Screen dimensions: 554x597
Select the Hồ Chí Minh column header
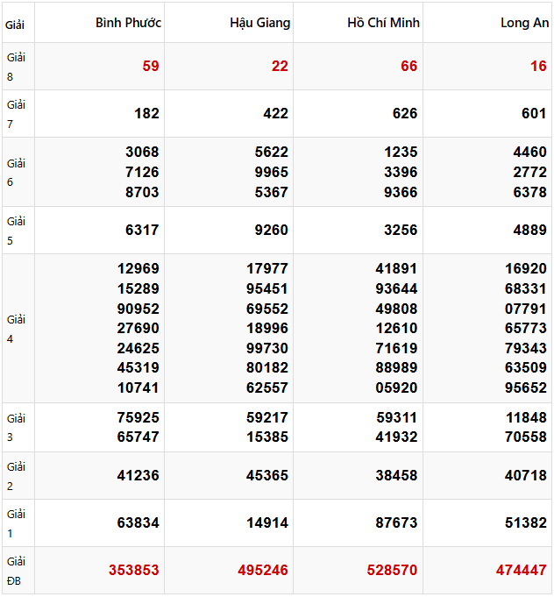(x=383, y=23)
